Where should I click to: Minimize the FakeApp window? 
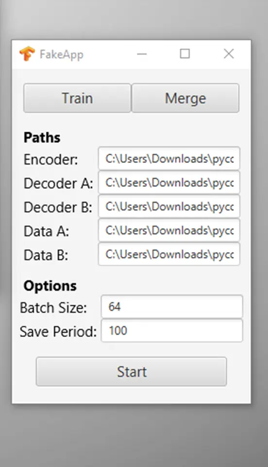point(142,54)
